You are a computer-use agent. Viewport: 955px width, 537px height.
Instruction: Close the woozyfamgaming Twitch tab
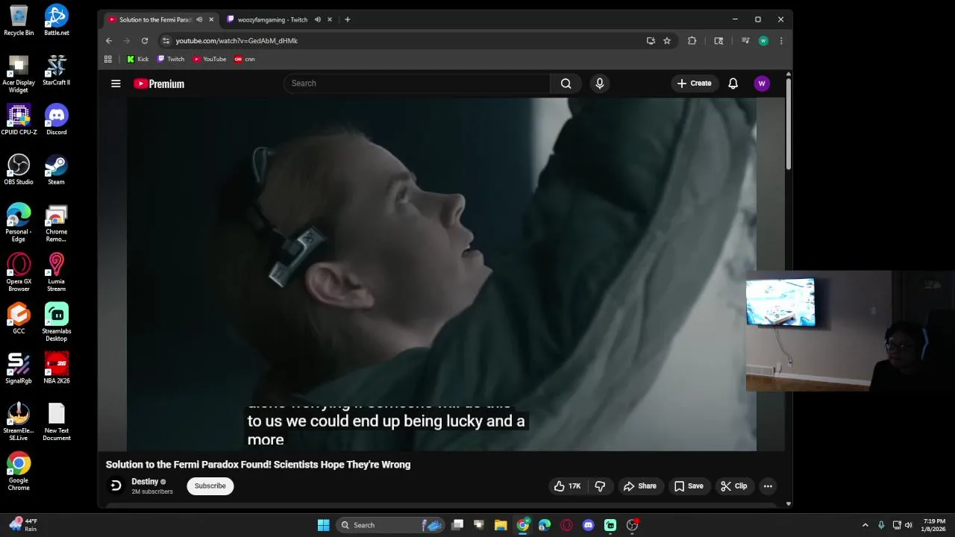pos(329,19)
